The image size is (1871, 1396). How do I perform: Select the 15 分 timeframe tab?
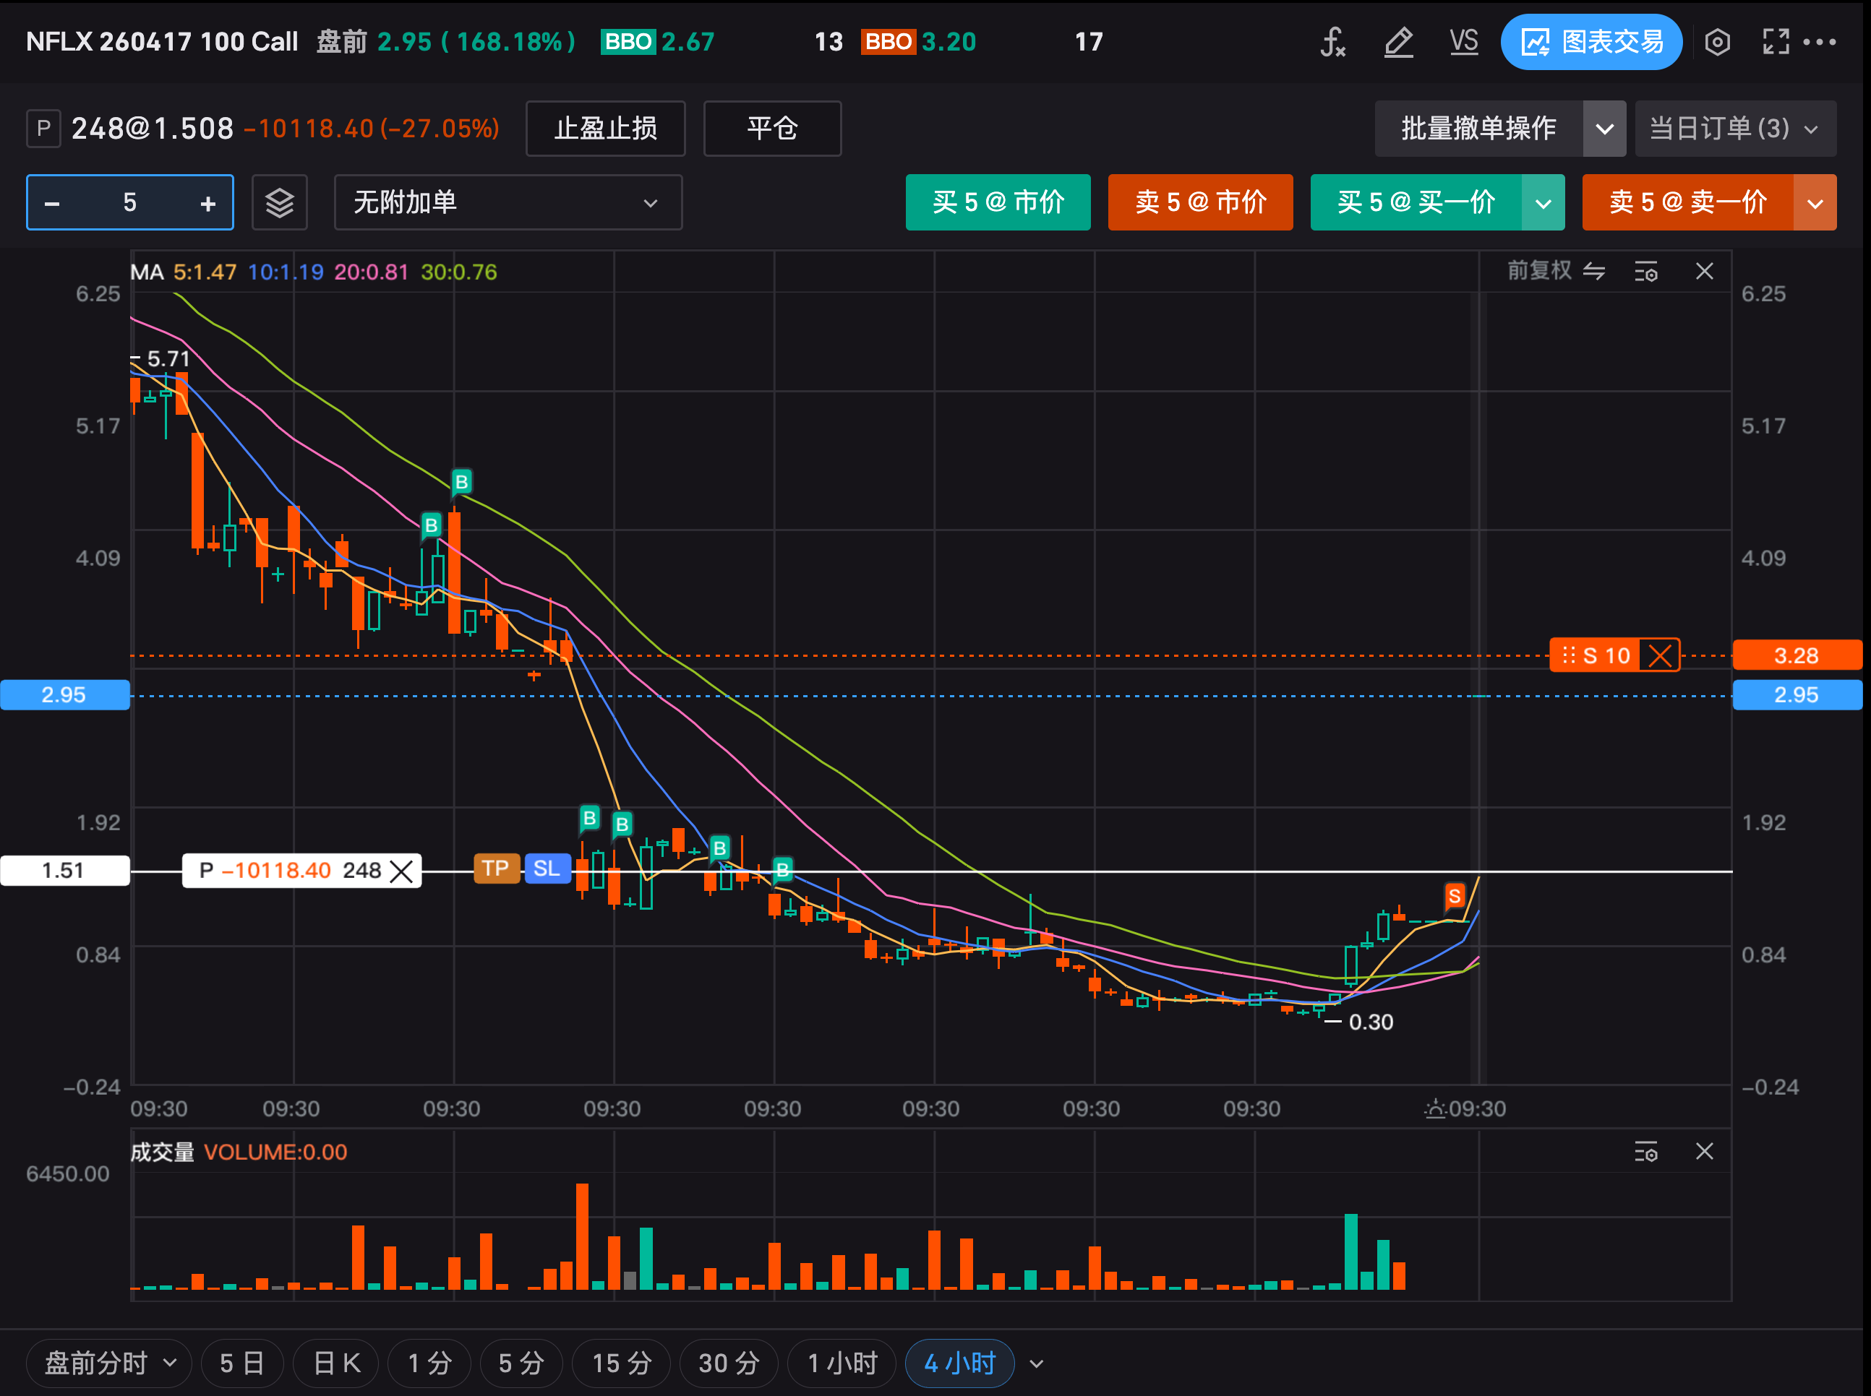coord(622,1363)
